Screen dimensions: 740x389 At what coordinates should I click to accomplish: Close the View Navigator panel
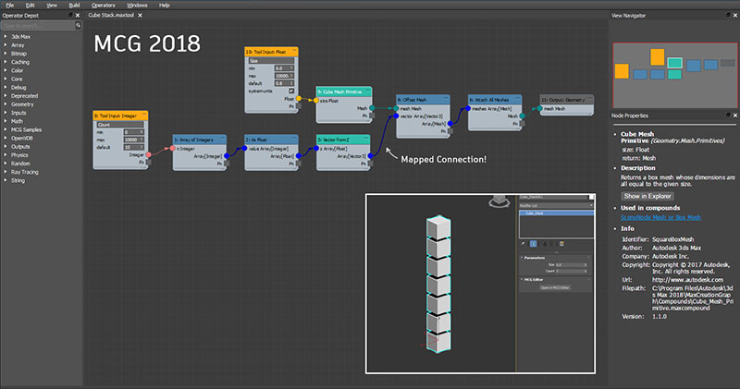pos(733,16)
